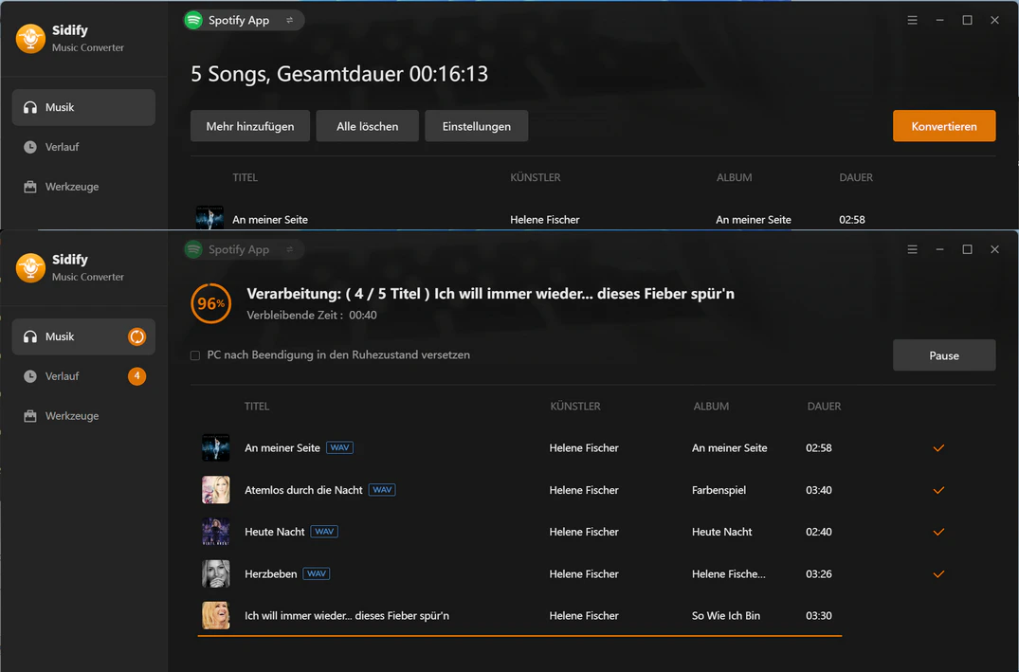The image size is (1019, 672).
Task: Click the WAV tag next to Atemlos durch die Nacht
Action: click(x=382, y=490)
